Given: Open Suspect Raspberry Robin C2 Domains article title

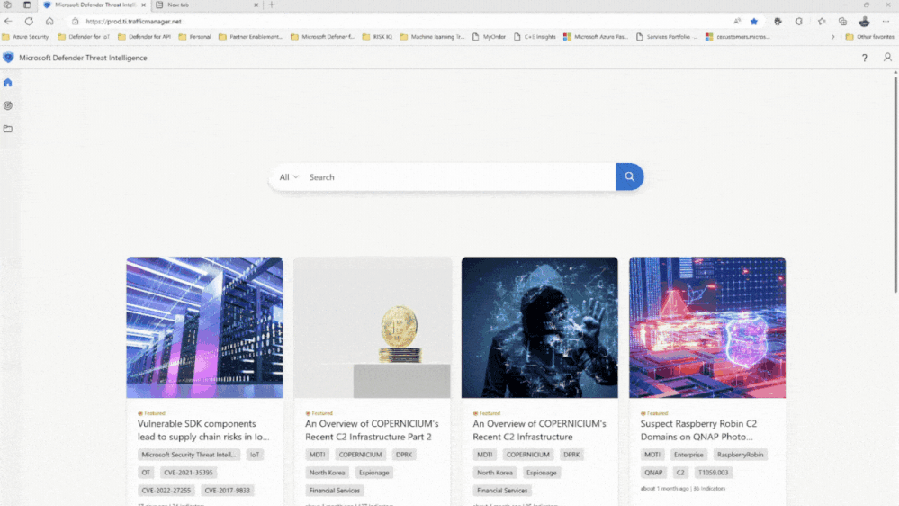Looking at the screenshot, I should [698, 429].
